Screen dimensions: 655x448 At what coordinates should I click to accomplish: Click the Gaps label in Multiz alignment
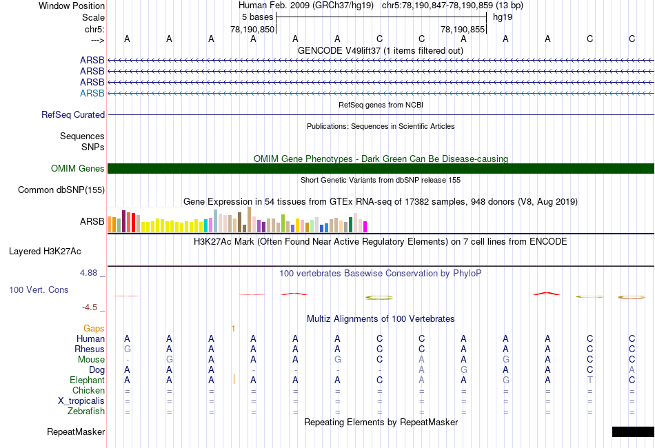[94, 329]
